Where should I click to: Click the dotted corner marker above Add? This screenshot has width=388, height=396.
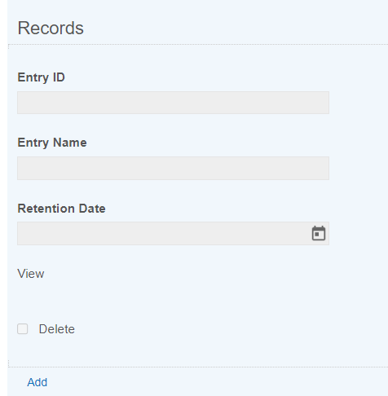[9, 363]
